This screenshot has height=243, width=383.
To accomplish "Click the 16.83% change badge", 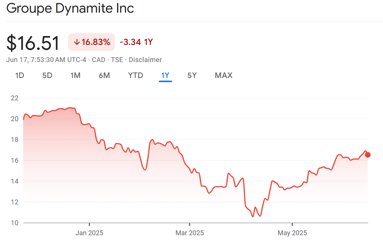I will pyautogui.click(x=91, y=42).
